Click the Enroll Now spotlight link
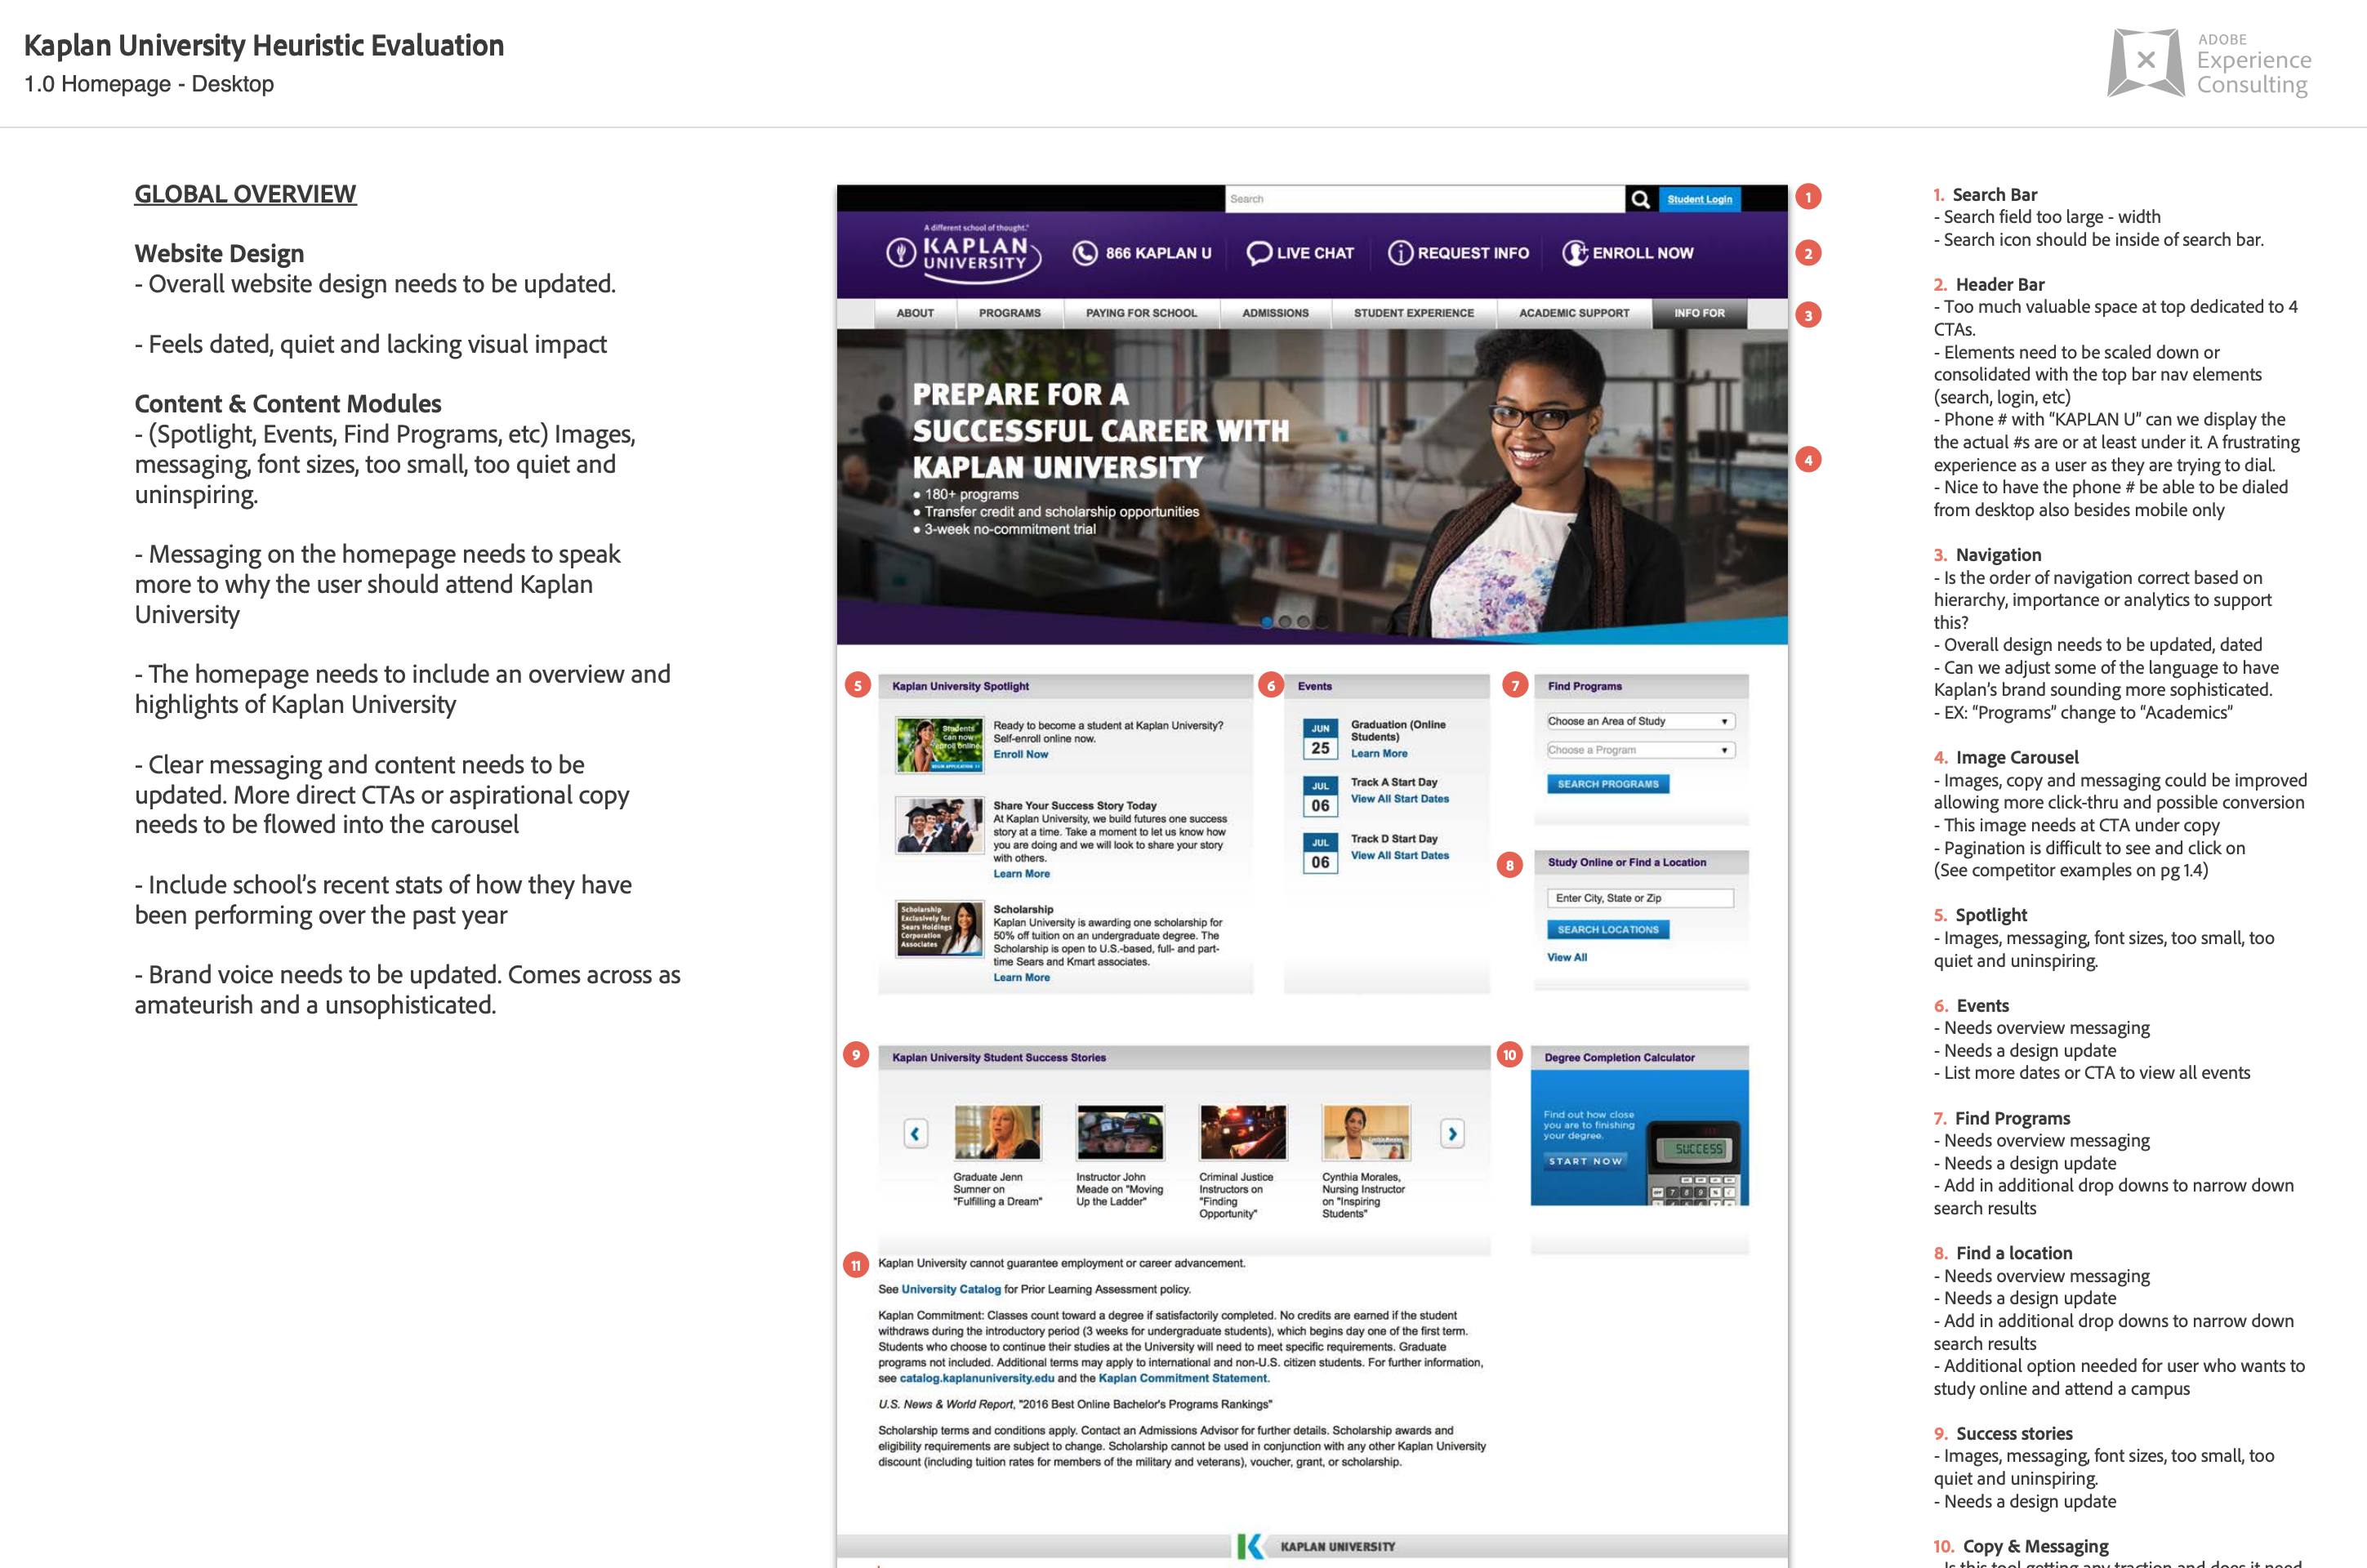This screenshot has width=2367, height=1568. coord(1020,755)
